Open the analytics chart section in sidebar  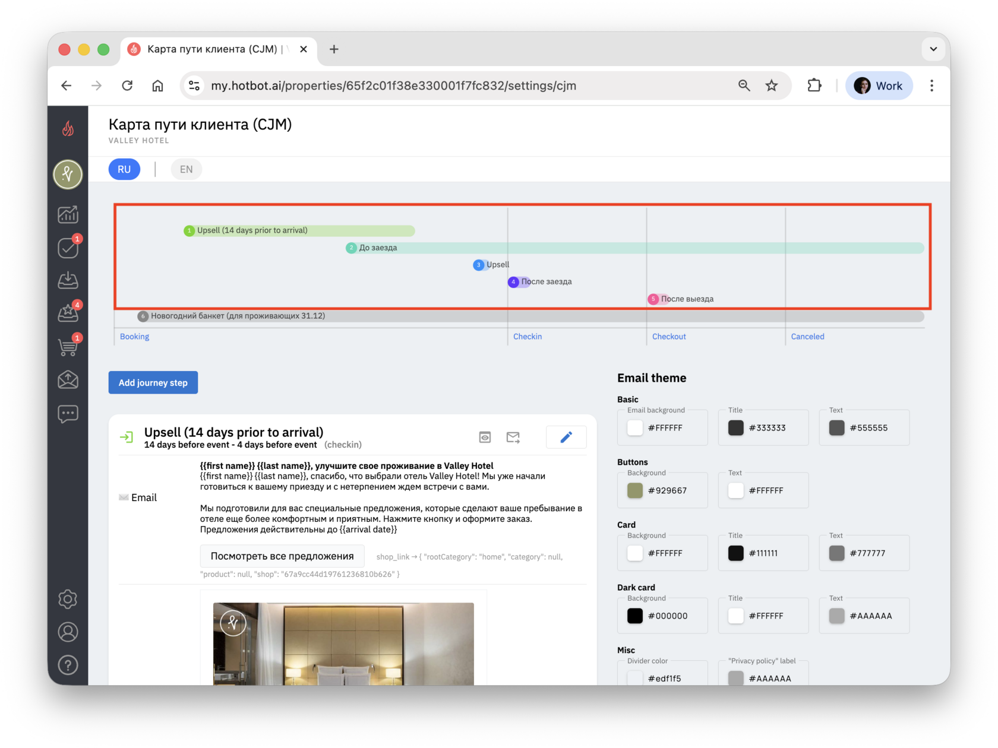(68, 214)
